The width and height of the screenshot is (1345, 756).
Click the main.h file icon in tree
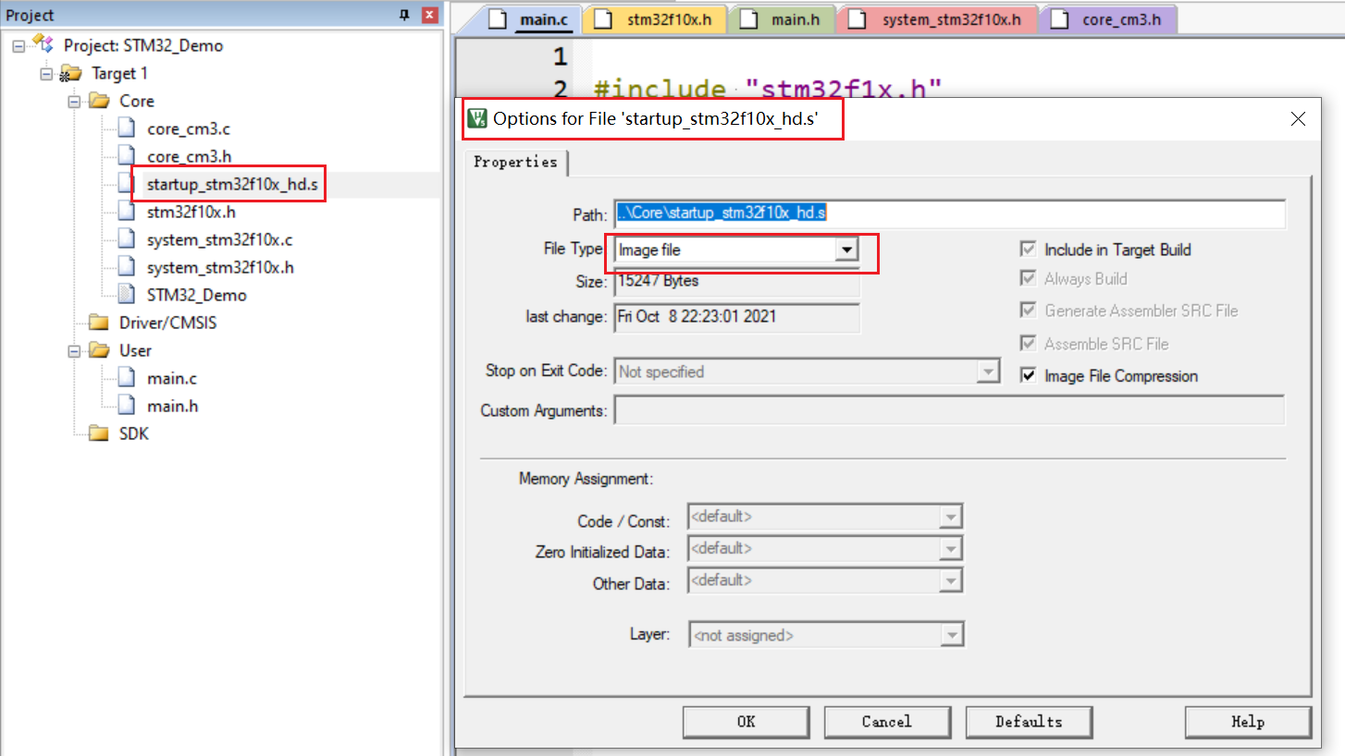click(128, 406)
